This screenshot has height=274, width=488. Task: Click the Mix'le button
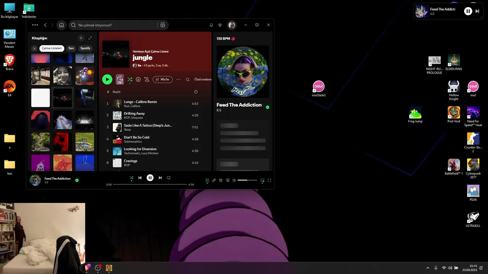(162, 80)
